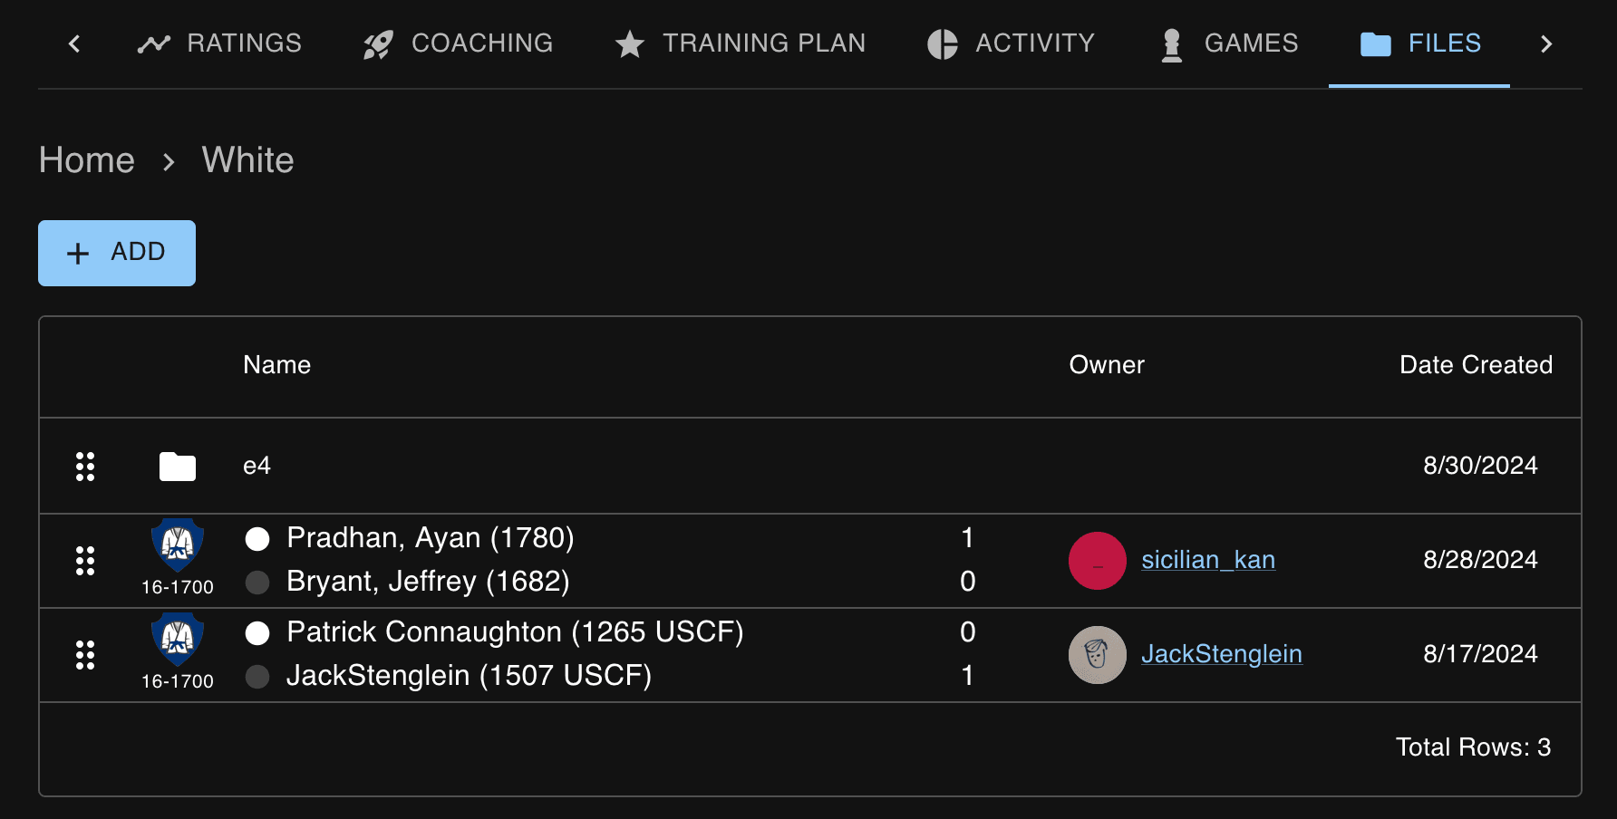Click the drag handle for e4 folder
Viewport: 1617px width, 819px height.
click(x=85, y=467)
